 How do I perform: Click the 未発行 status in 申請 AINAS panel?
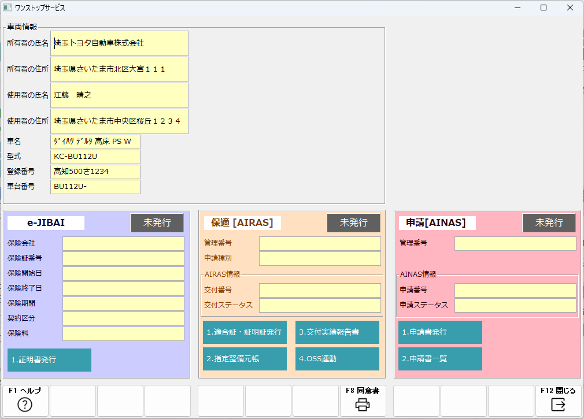point(549,223)
